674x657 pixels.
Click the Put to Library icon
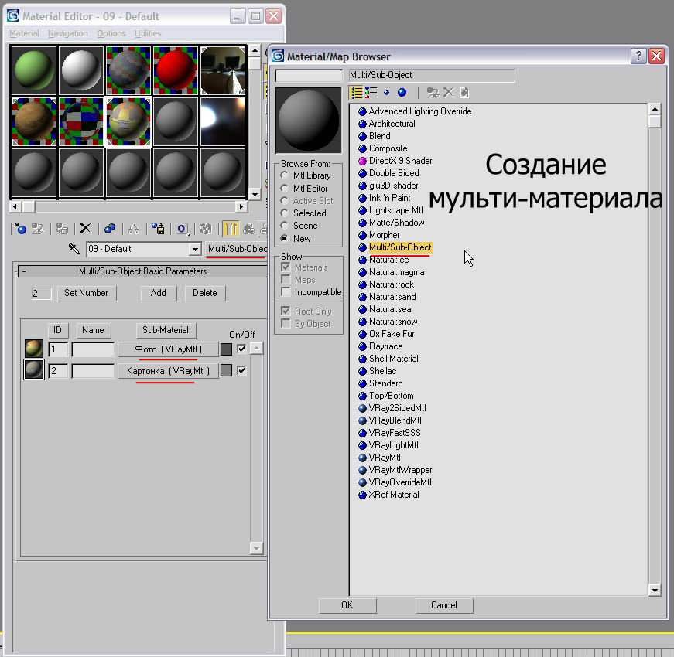pos(158,229)
